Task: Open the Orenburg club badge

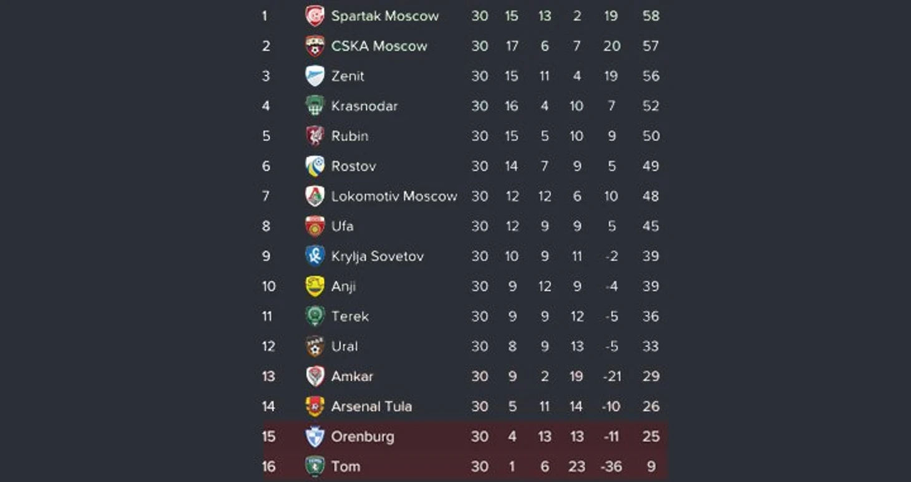Action: tap(314, 436)
